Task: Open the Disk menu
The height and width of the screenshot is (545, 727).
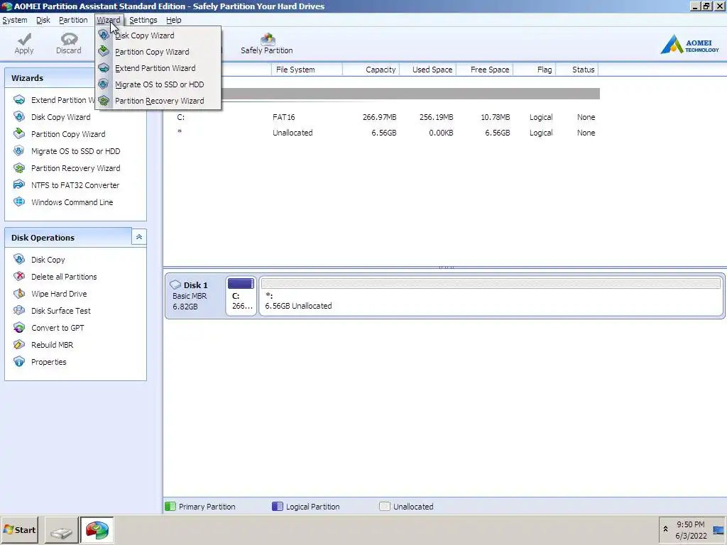Action: click(43, 20)
